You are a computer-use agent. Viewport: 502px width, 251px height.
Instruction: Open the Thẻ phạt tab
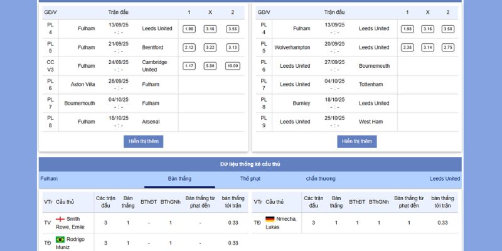(250, 179)
